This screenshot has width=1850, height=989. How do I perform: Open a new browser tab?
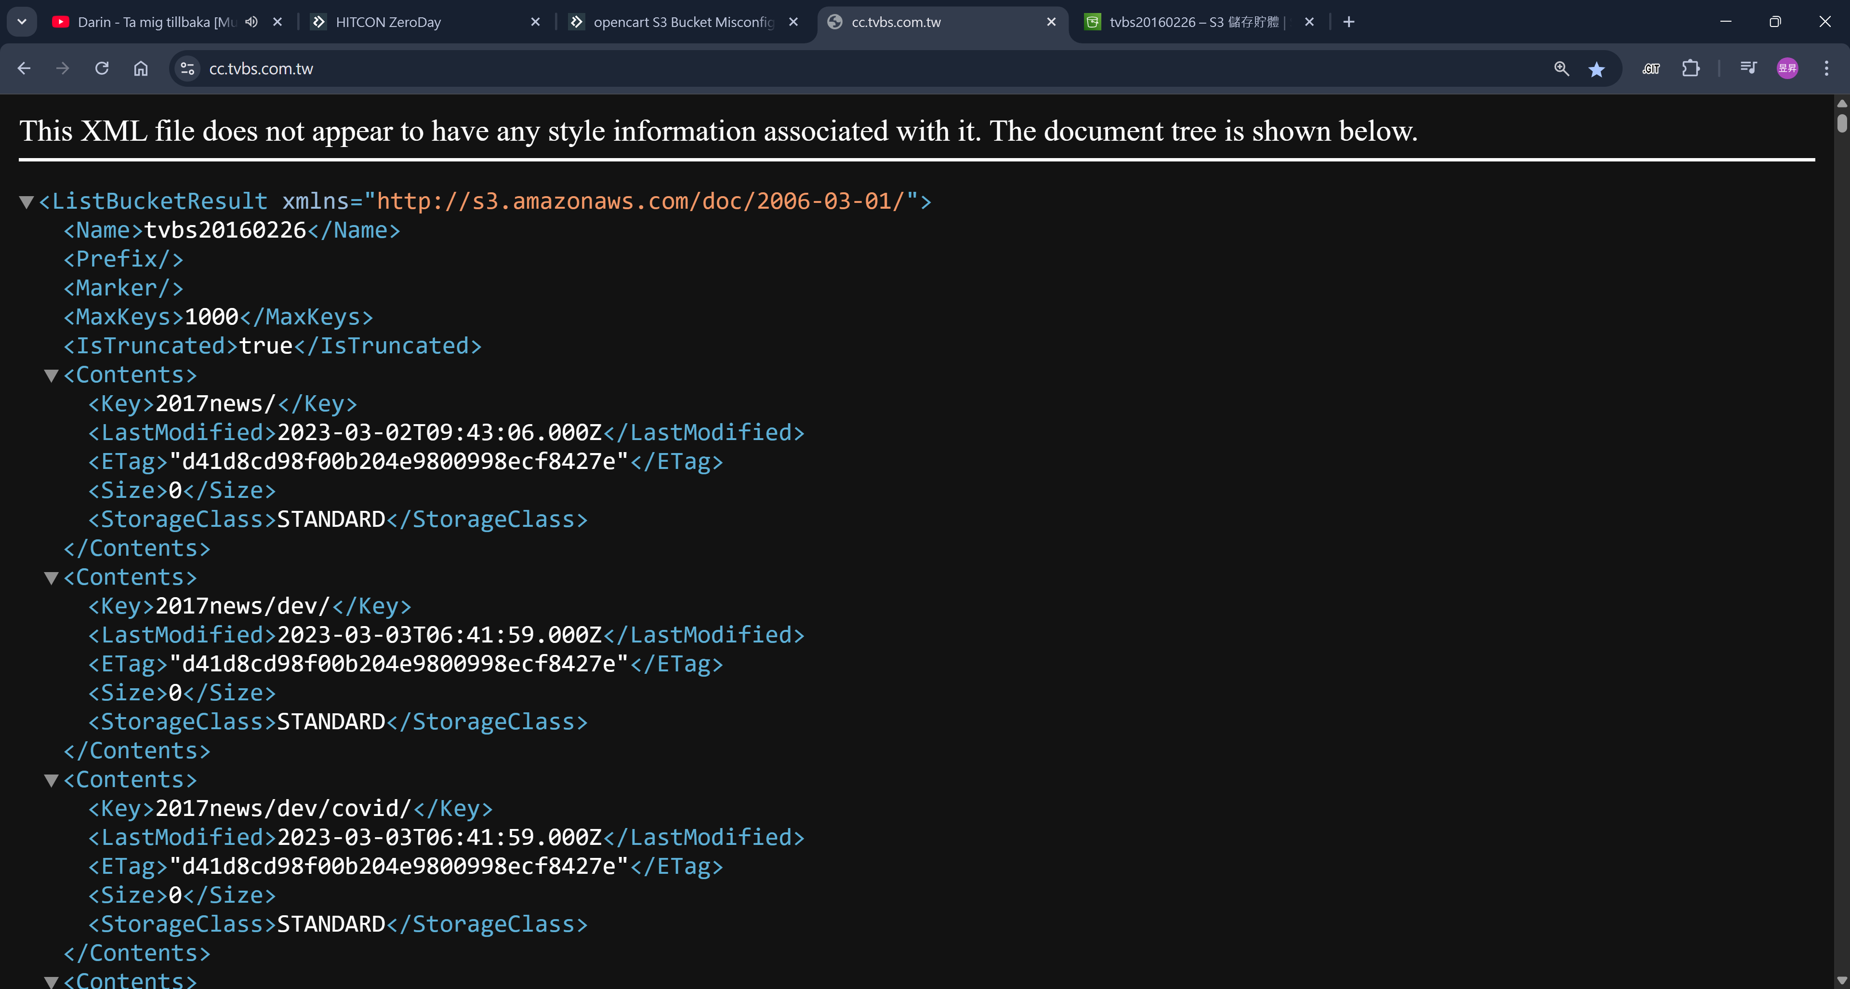(x=1349, y=22)
